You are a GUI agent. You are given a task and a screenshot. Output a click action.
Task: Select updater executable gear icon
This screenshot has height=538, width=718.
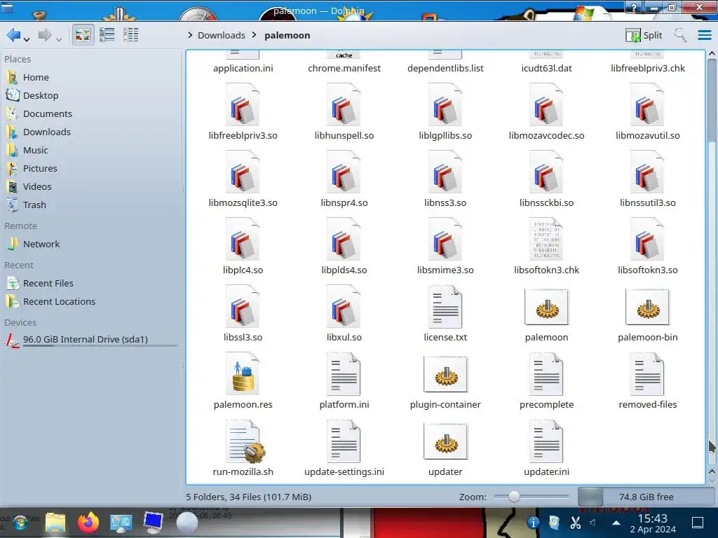pyautogui.click(x=445, y=441)
